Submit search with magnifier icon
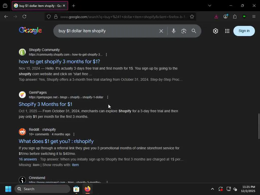 point(194,31)
